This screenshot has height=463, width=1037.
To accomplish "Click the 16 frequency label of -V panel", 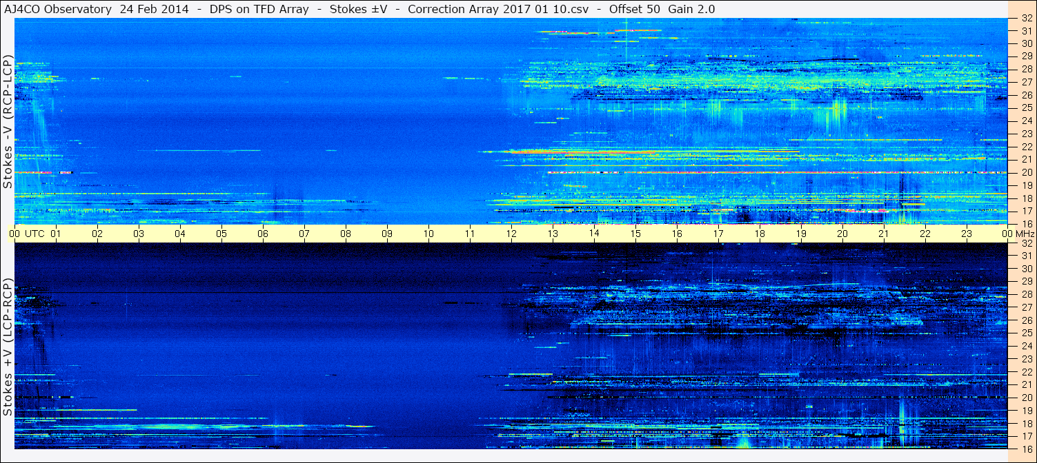I will (x=1027, y=223).
